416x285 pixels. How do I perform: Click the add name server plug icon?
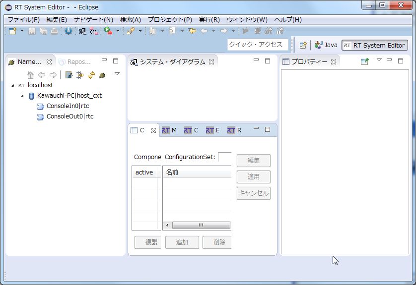[x=102, y=75]
